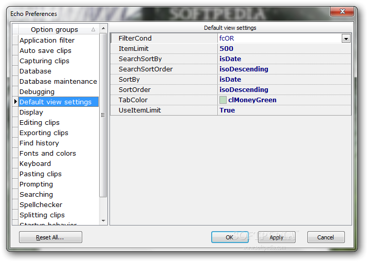Click SearchSortBy value isDate
368x262 pixels.
tap(230, 59)
